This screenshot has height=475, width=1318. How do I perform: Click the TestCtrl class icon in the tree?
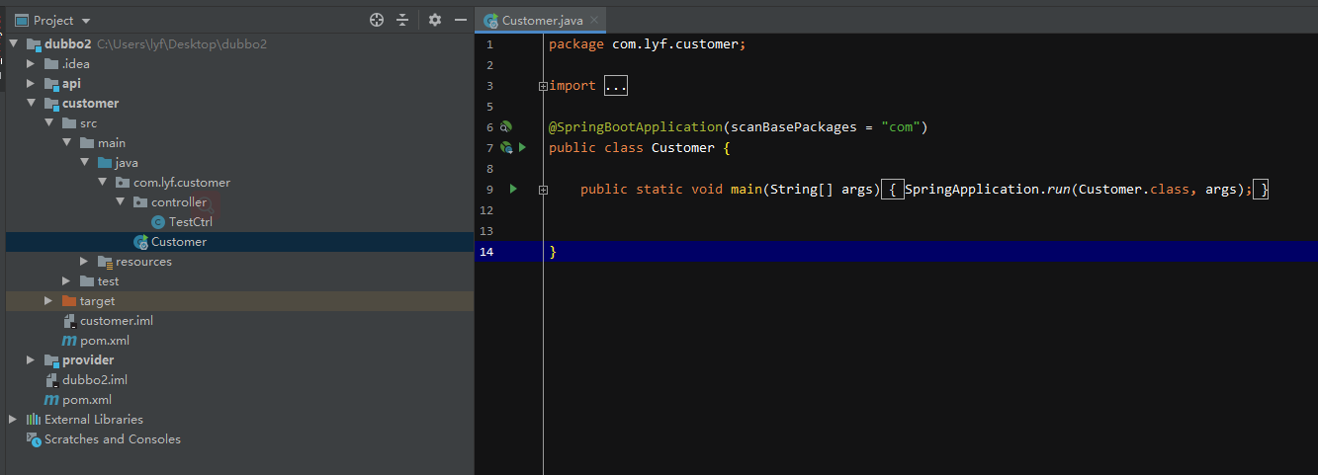click(158, 222)
